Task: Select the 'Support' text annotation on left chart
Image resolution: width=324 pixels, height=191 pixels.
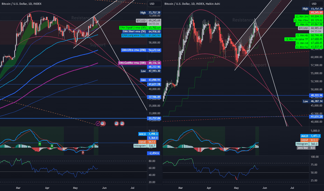Action: [98, 45]
